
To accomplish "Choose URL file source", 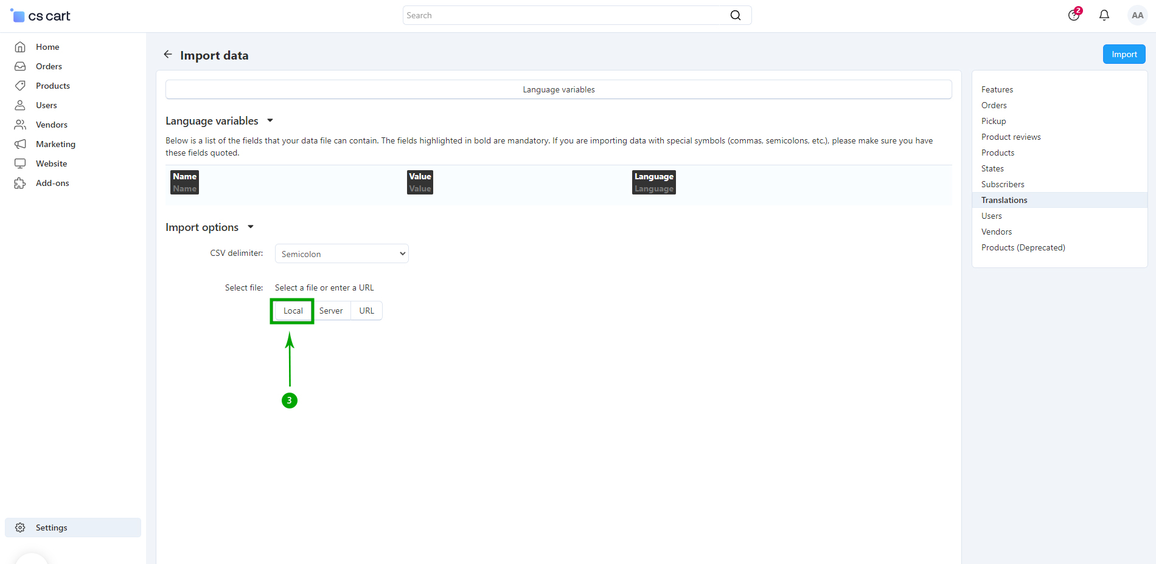I will pyautogui.click(x=366, y=311).
